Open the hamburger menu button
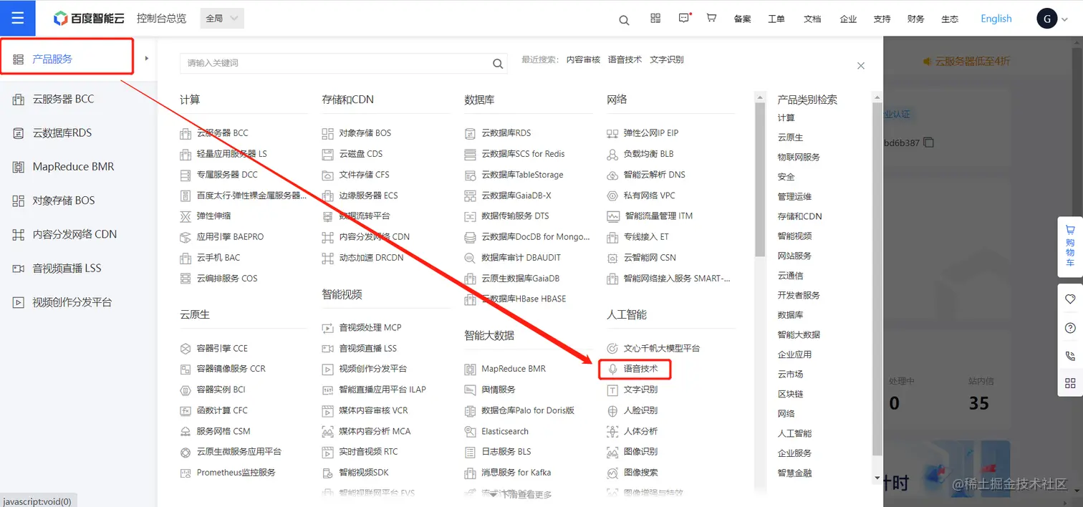This screenshot has width=1083, height=507. click(18, 18)
